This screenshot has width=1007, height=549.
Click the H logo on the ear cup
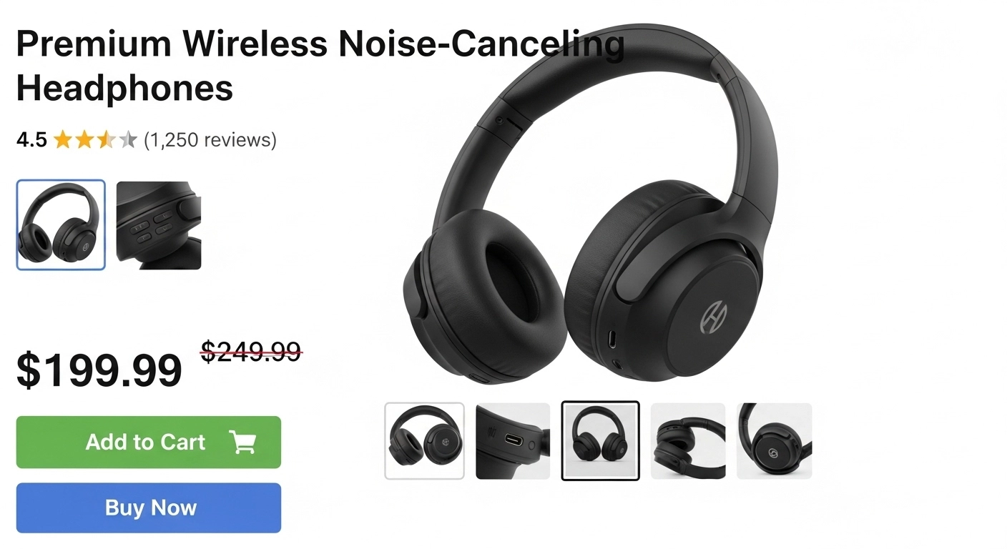point(714,317)
